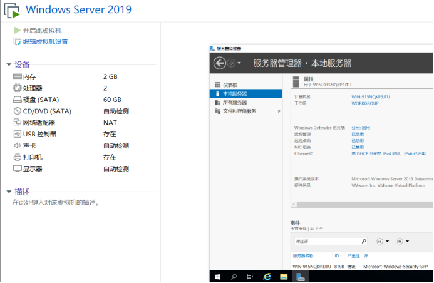Sort events by ID column
Screen dimensions: 434x283
337,256
